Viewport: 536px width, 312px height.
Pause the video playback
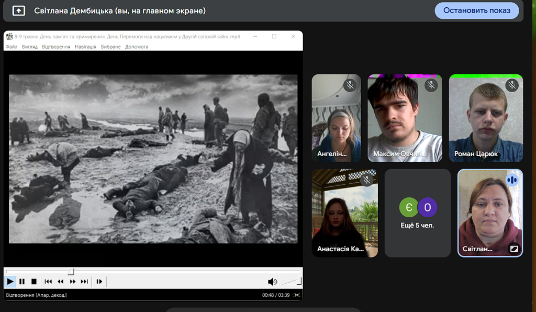coord(22,282)
